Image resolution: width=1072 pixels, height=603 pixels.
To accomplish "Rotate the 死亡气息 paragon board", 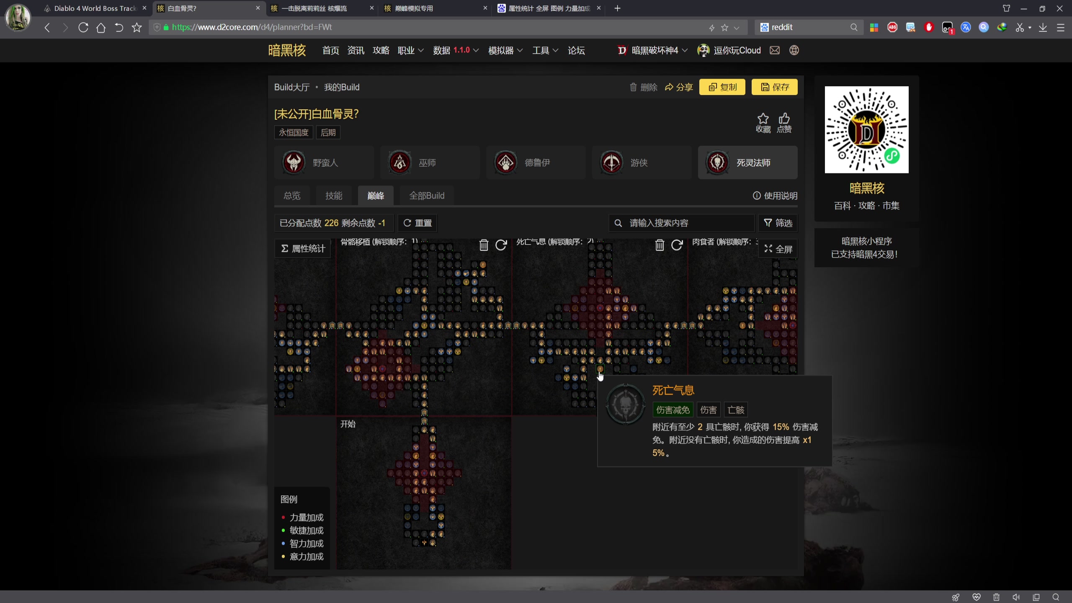I will tap(677, 245).
